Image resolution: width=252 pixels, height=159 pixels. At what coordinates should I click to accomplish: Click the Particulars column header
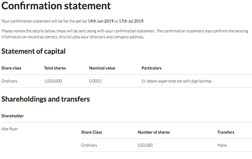point(152,68)
